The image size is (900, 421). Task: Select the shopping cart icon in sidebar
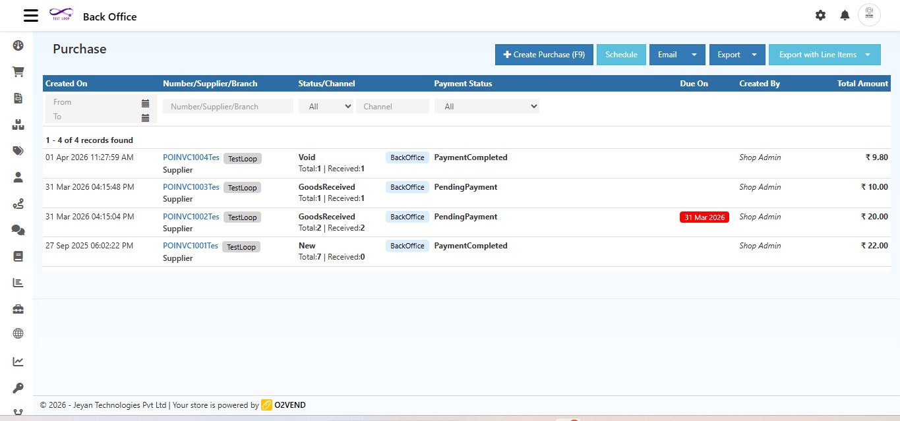(x=18, y=72)
